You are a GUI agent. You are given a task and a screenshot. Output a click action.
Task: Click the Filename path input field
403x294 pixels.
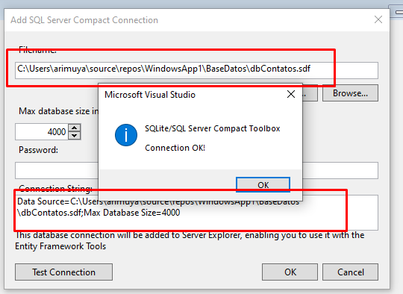click(196, 70)
